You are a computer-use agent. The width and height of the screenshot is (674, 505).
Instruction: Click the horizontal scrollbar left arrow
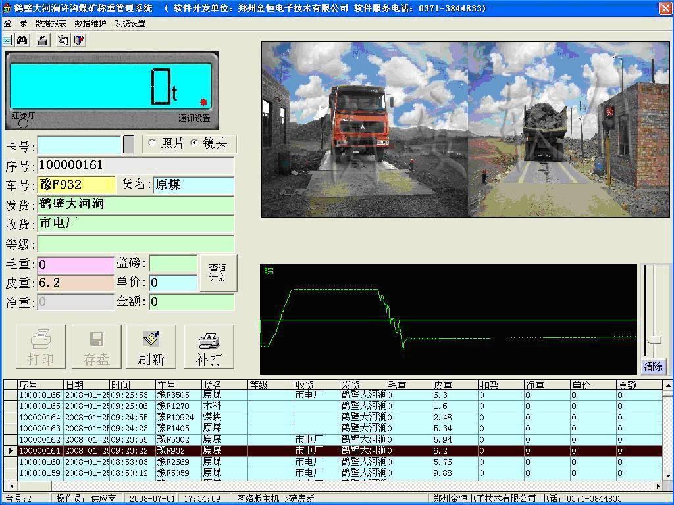11,486
